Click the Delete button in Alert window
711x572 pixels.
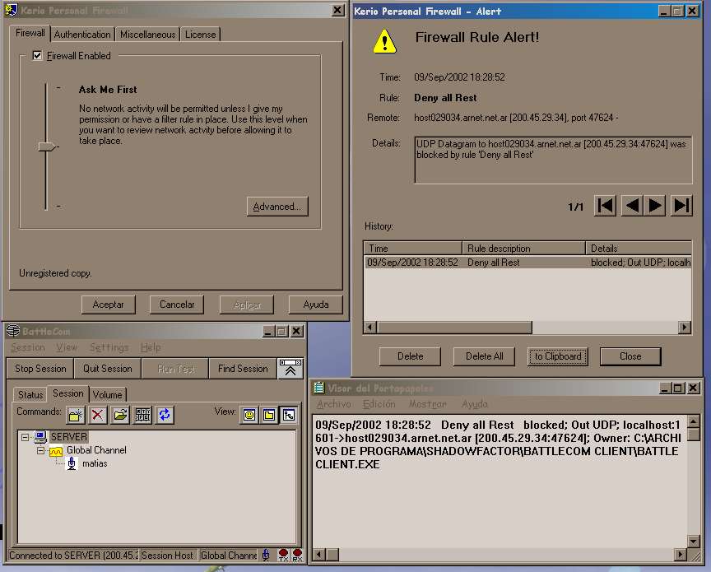point(410,356)
